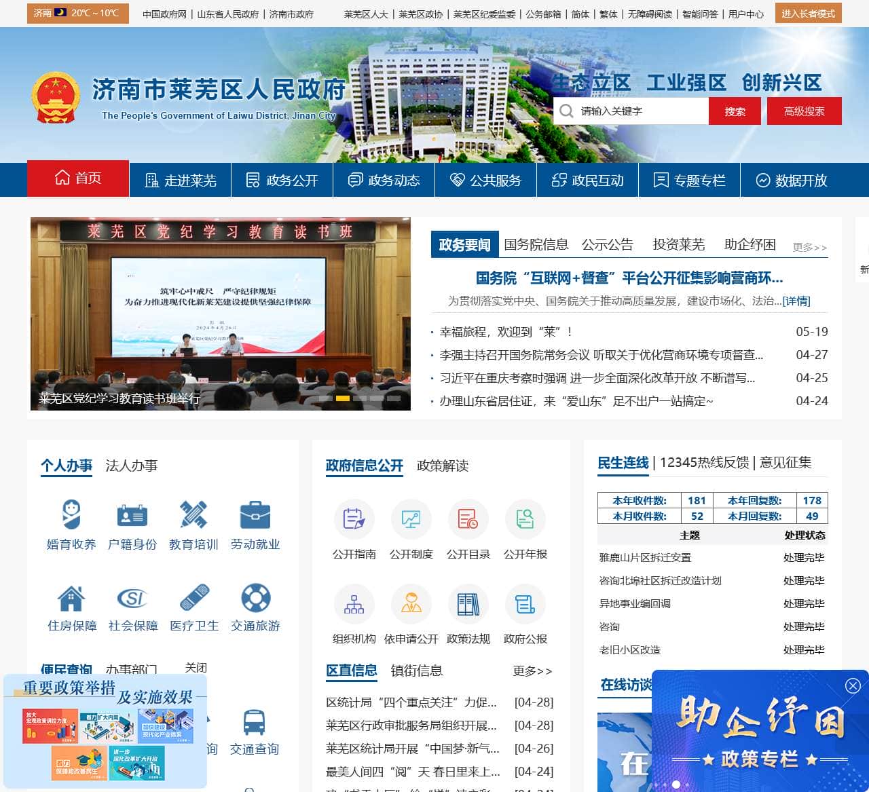Open the 政府公报 gazette icon
Image resolution: width=869 pixels, height=792 pixels.
(x=525, y=603)
